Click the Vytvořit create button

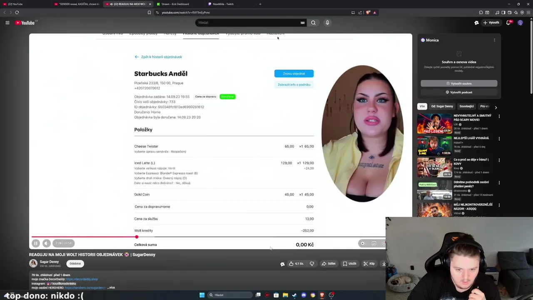tap(491, 22)
